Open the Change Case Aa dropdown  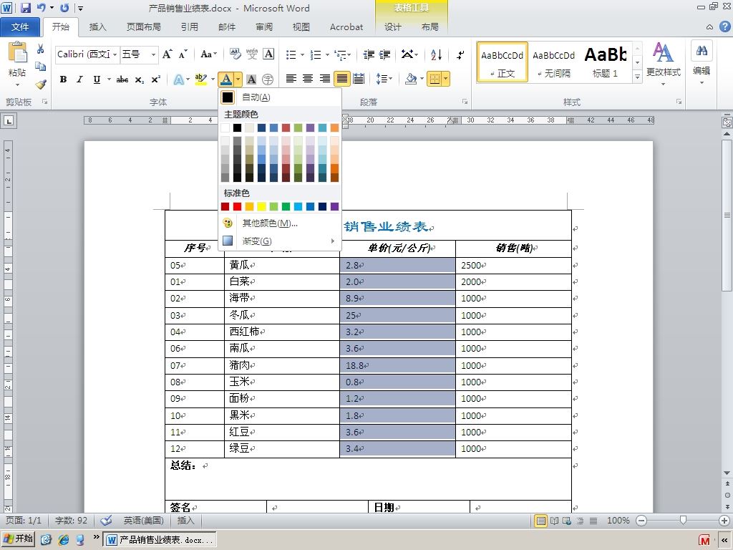(208, 54)
